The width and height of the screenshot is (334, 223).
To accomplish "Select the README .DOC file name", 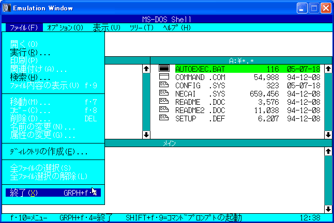I will tap(200, 102).
